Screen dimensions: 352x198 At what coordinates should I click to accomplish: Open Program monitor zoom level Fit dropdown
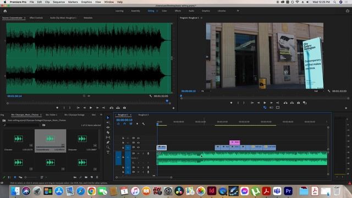pyautogui.click(x=206, y=91)
